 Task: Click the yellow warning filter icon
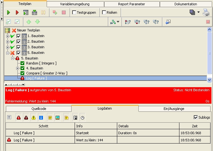tap(34, 117)
